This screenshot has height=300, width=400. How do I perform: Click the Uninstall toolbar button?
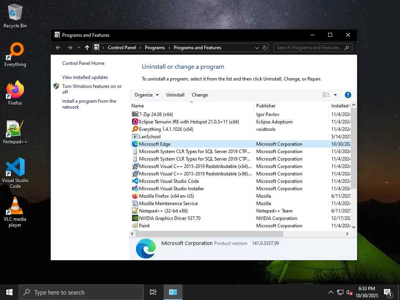(x=175, y=95)
